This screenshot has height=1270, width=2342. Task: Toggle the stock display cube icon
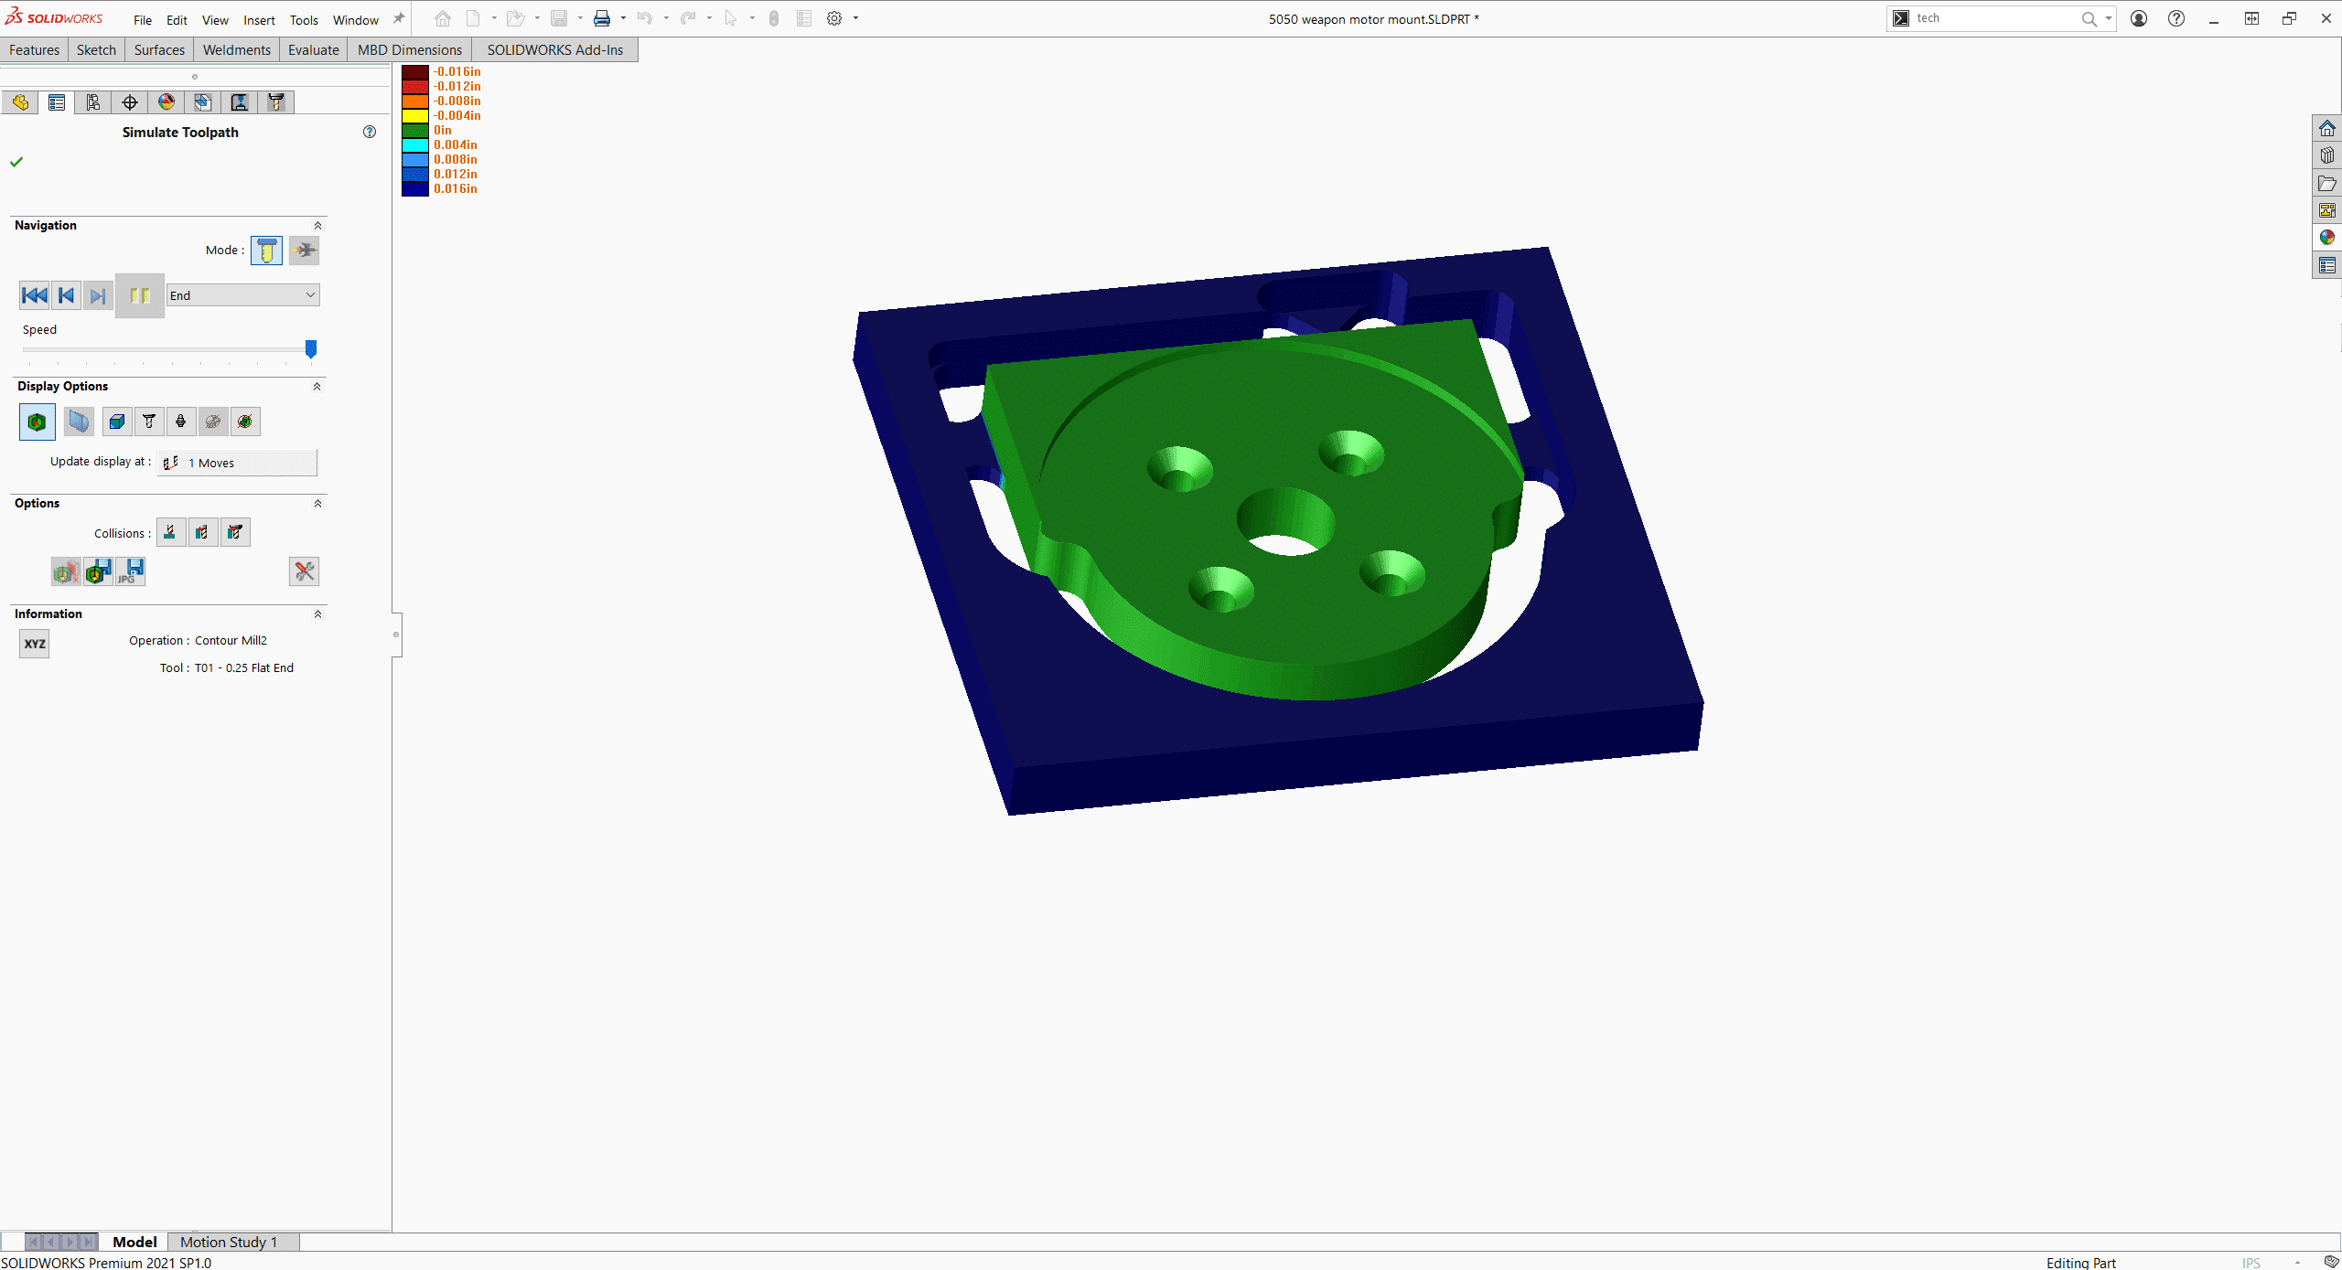tap(116, 422)
